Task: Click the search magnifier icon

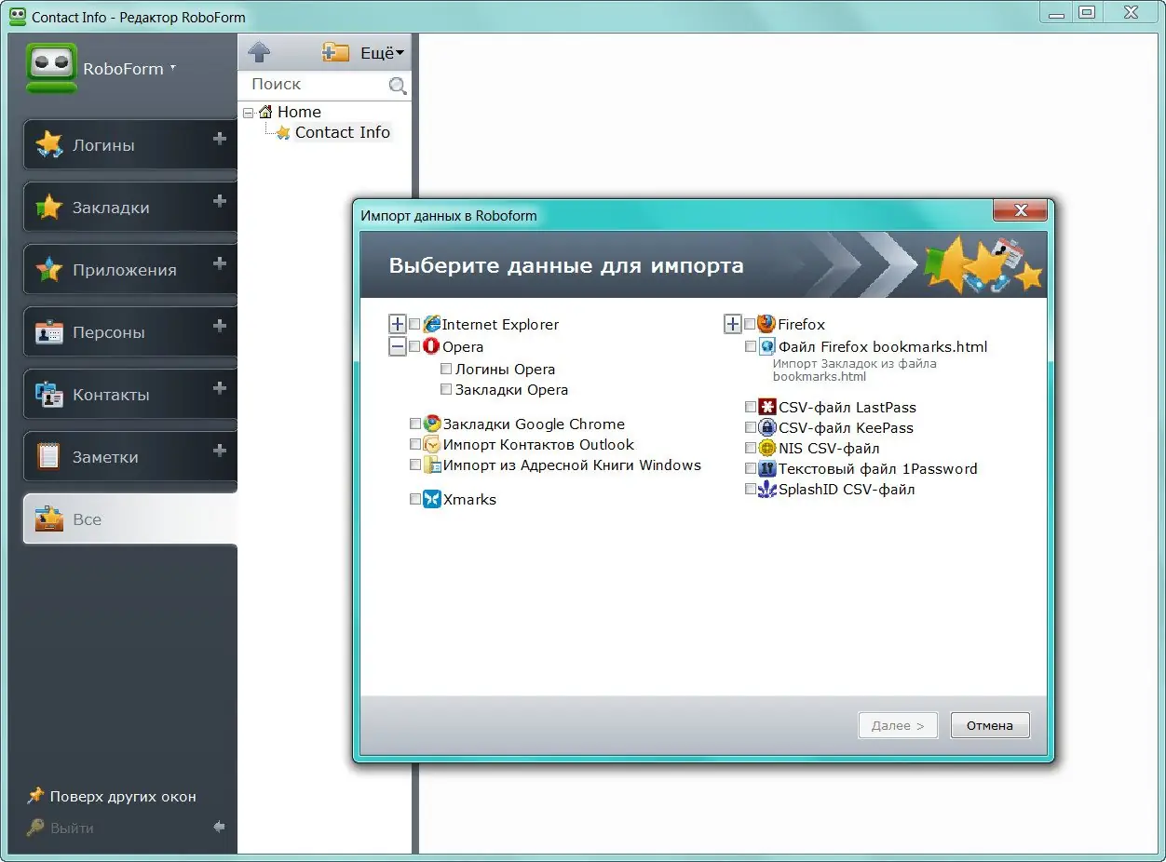Action: [398, 86]
